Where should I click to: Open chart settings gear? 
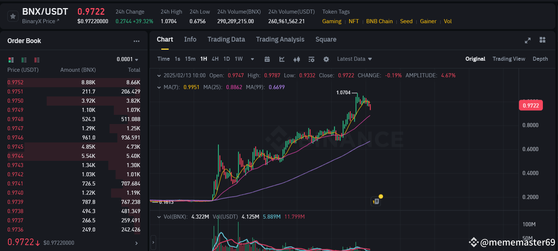point(326,59)
